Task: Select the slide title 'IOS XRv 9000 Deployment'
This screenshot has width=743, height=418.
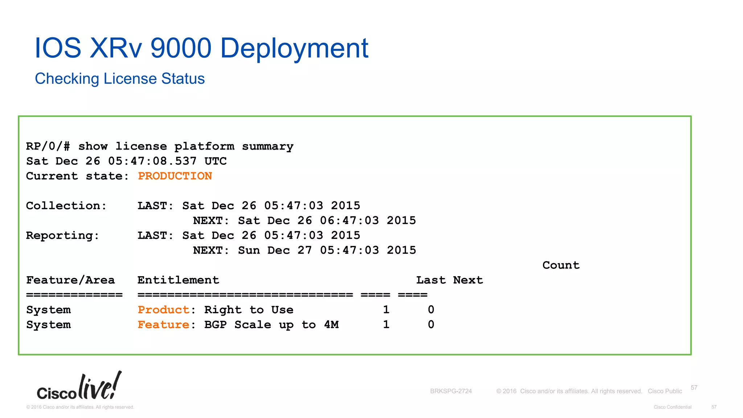Action: [201, 48]
